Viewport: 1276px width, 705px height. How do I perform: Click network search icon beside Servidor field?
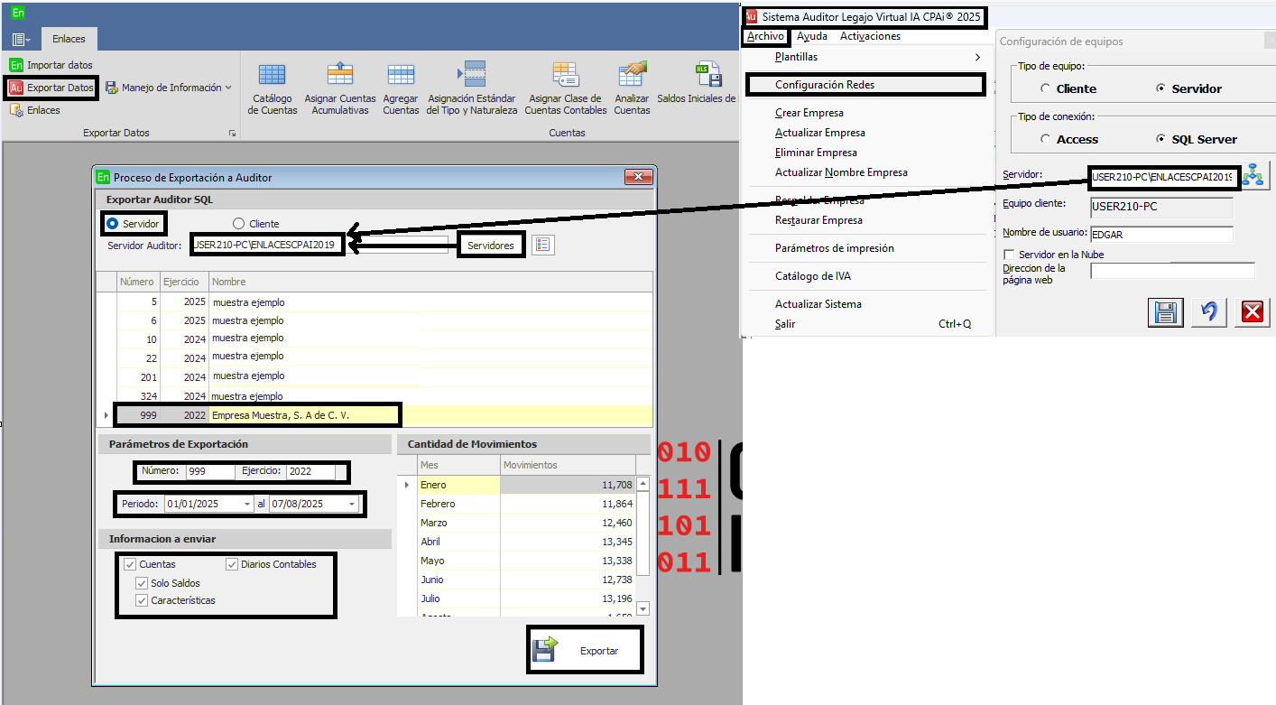[1255, 176]
